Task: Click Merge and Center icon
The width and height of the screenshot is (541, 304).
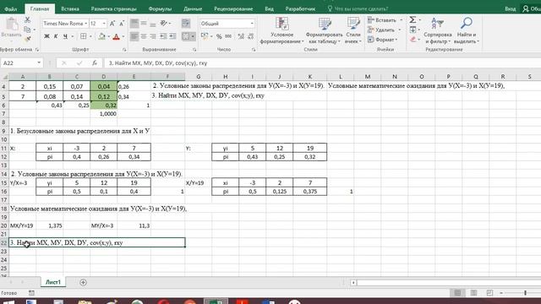Action: (x=186, y=36)
